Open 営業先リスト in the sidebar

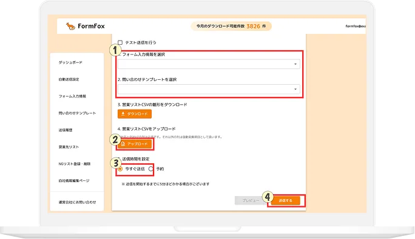tap(69, 147)
